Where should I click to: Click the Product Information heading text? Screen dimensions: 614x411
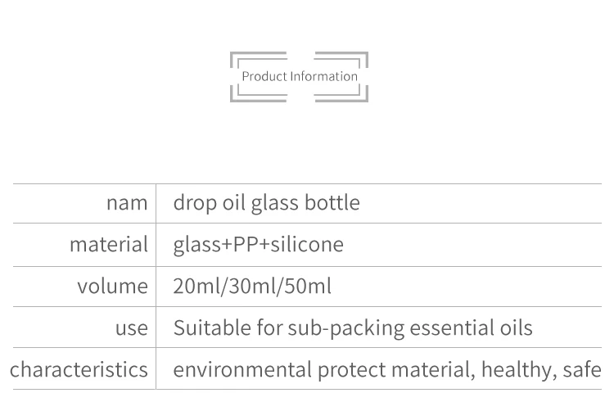coord(300,77)
